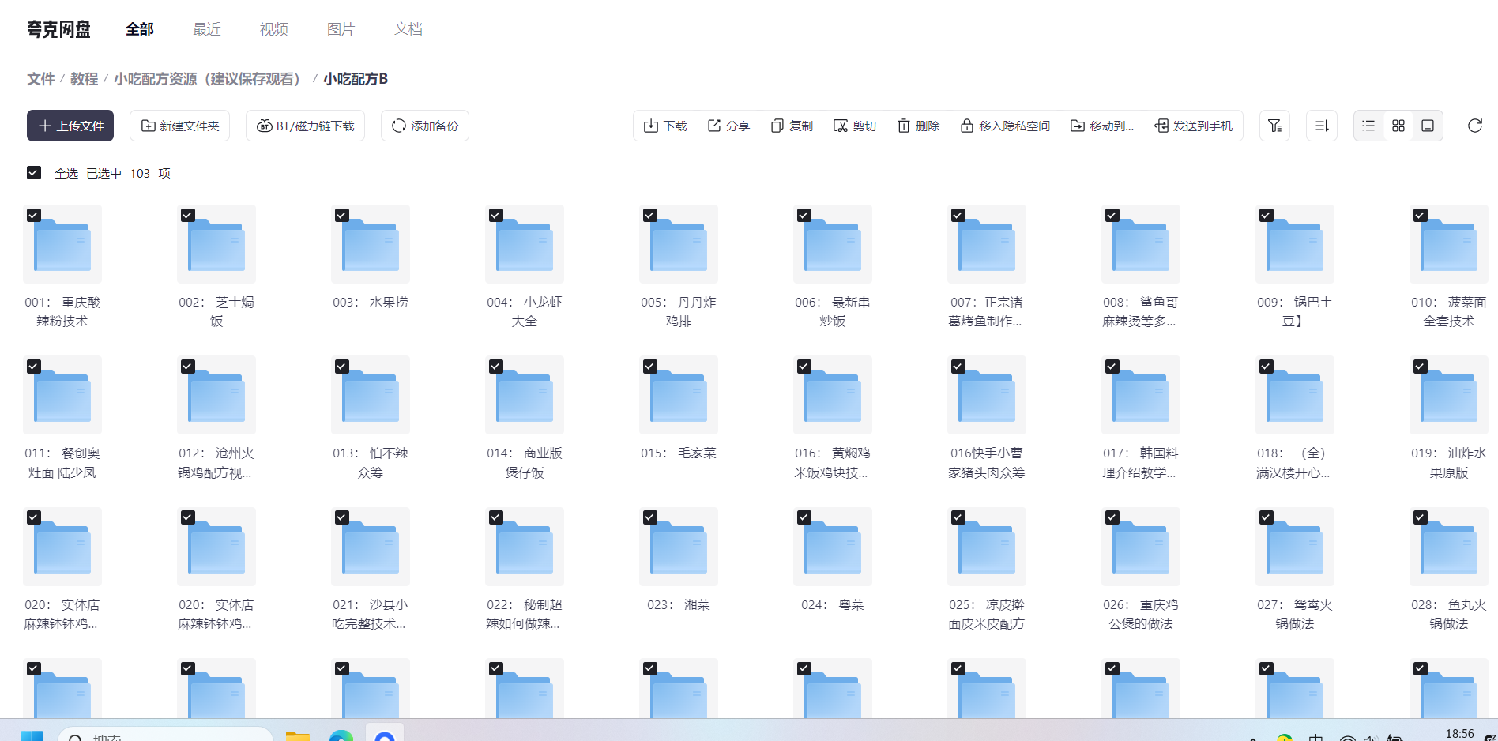This screenshot has height=741, width=1498.
Task: Open the 视频 tab
Action: click(x=273, y=29)
